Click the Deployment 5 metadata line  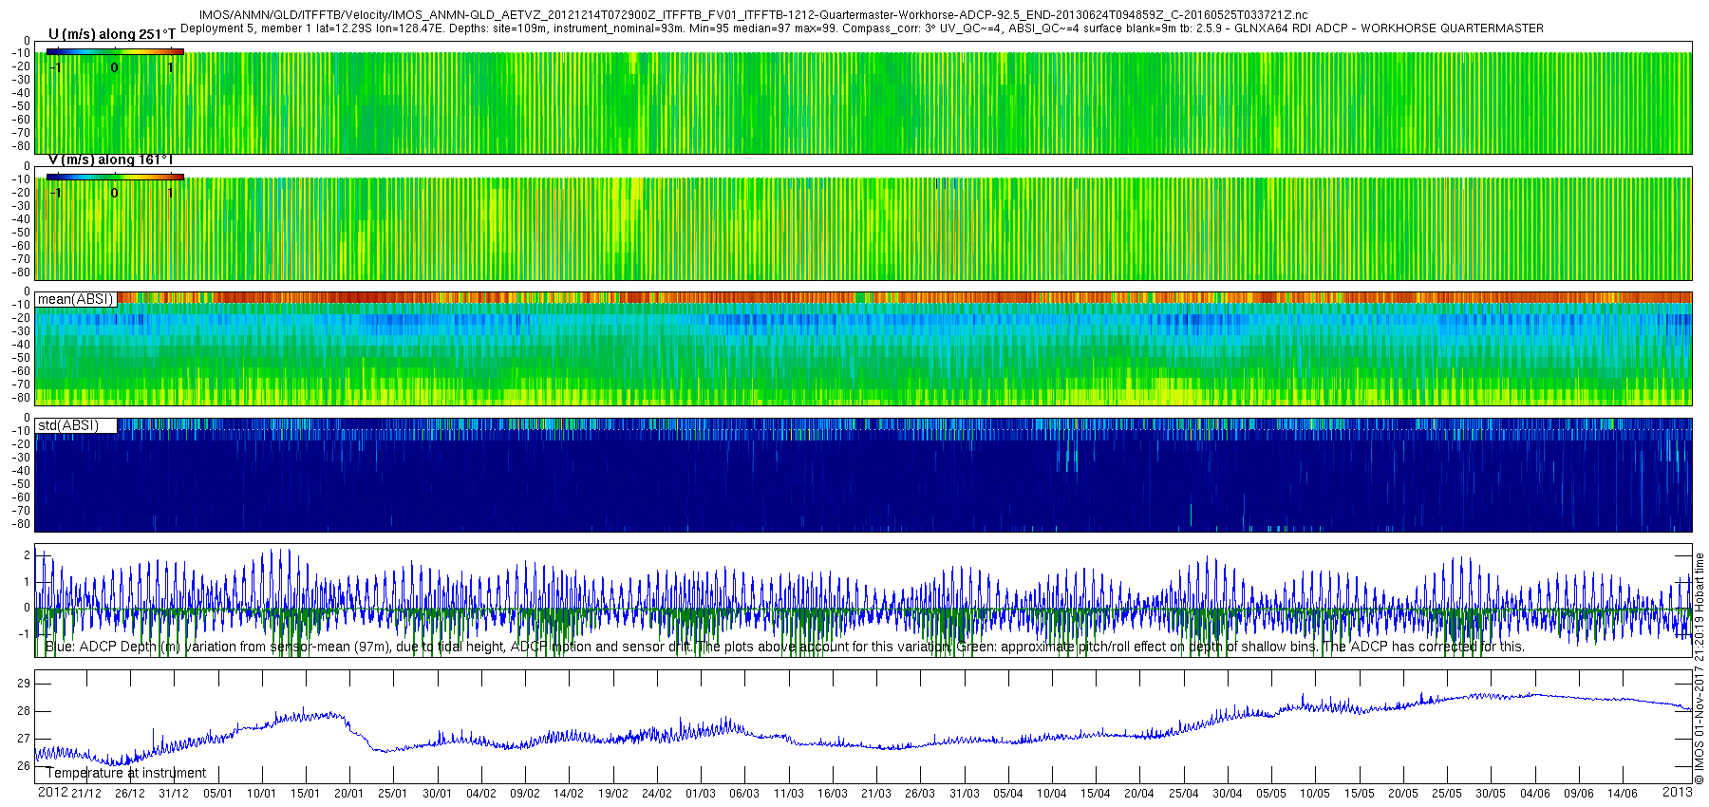coord(861,28)
